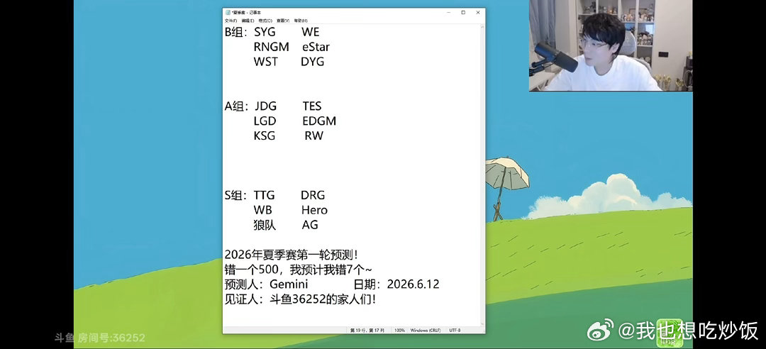The image size is (766, 349).
Task: Click the text 日期: 2026.6.12
Action: [x=396, y=284]
